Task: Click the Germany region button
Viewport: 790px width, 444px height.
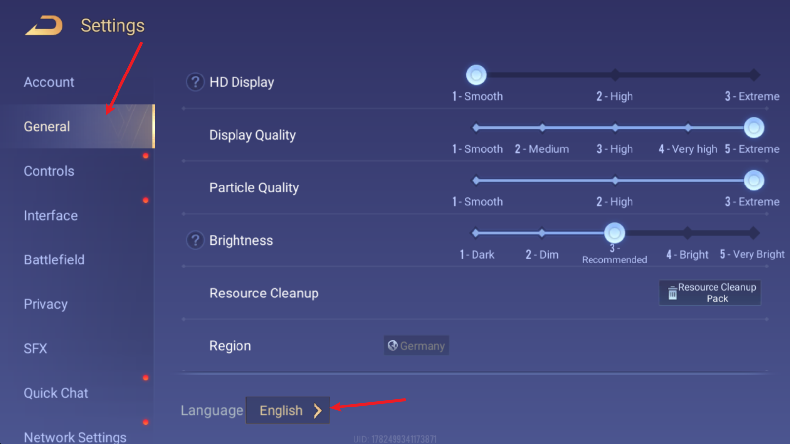Action: point(417,346)
